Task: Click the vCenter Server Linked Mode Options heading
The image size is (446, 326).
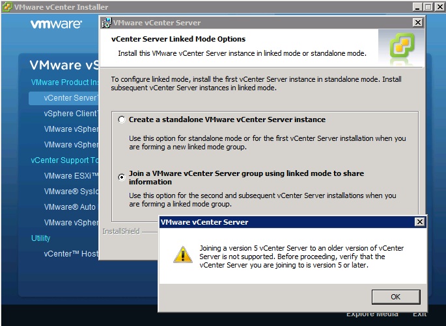Action: coord(178,39)
